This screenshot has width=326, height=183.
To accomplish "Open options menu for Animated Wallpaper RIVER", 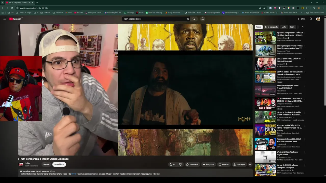I will 305,86.
